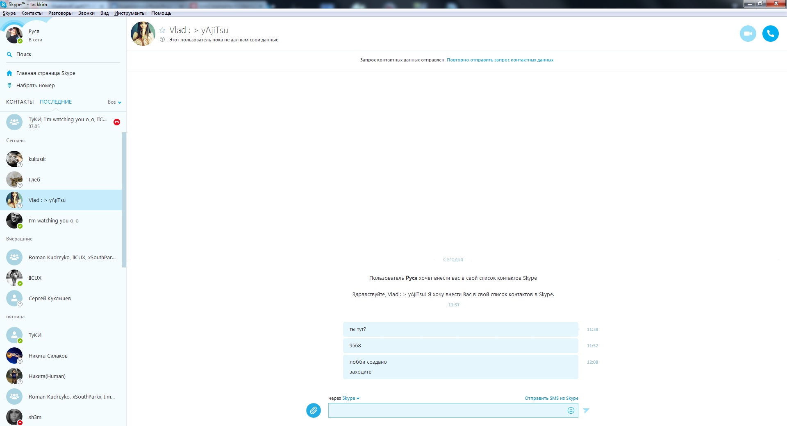Open Руся's own profile avatar

[14, 35]
